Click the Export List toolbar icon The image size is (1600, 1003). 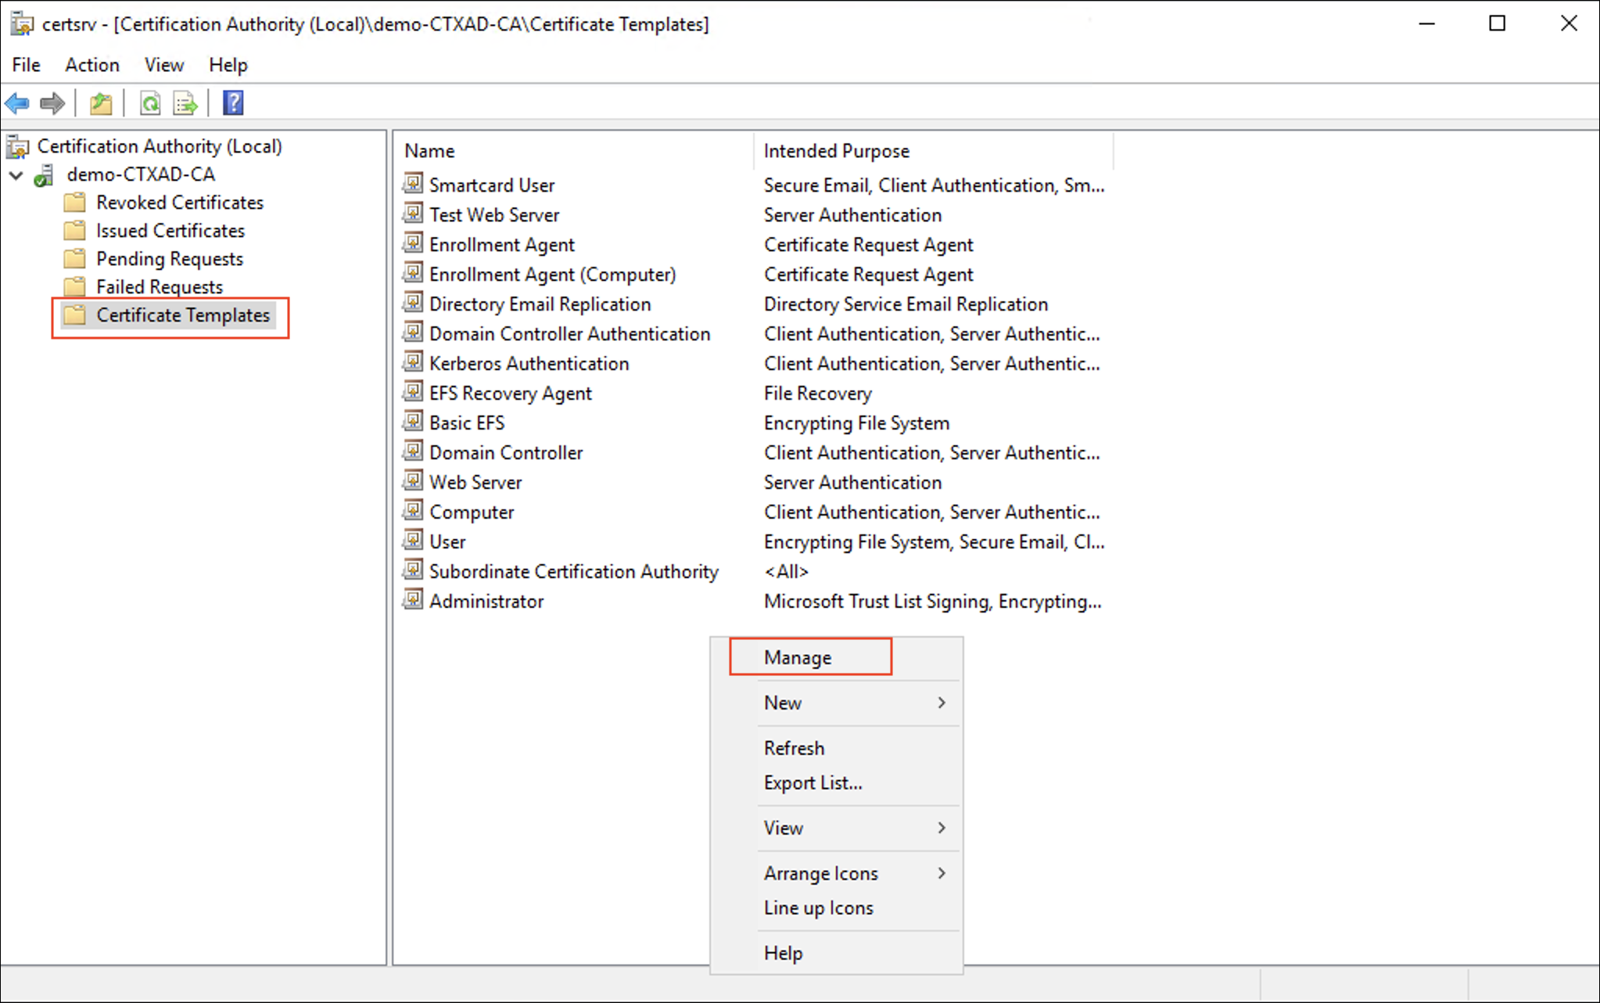pyautogui.click(x=185, y=103)
